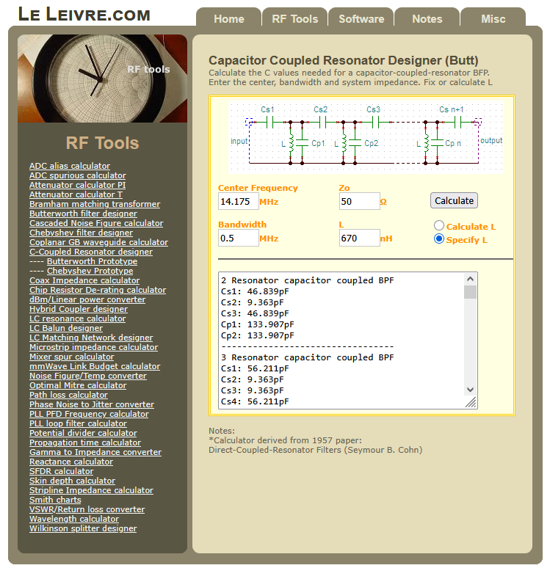Screen dimensions: 550x568
Task: Open ADC spurious calculator link
Action: tap(78, 175)
